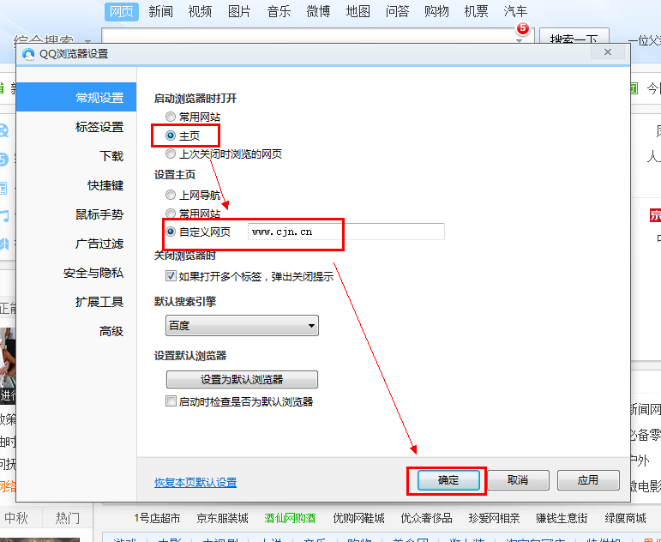The width and height of the screenshot is (661, 542).
Task: Select 上网导航 as the homepage option
Action: tap(171, 195)
